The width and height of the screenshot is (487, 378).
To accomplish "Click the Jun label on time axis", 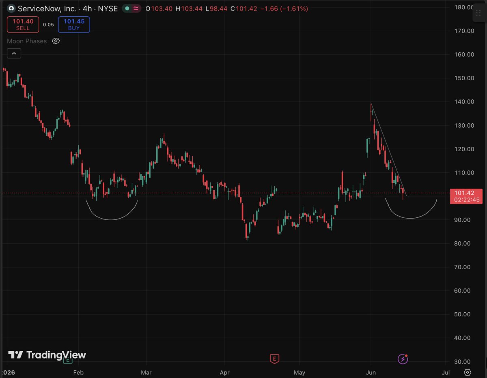I will pos(371,372).
